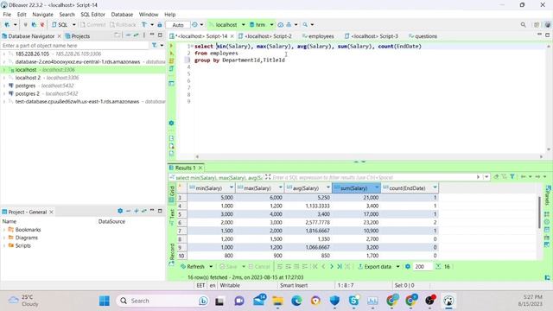This screenshot has width=553, height=311.
Task: Click cell 23,200 in sum(Salary) column
Action: pos(356,223)
